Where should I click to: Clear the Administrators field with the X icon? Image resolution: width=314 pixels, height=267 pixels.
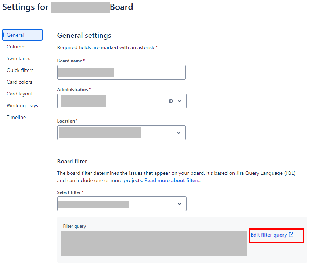[x=171, y=101]
